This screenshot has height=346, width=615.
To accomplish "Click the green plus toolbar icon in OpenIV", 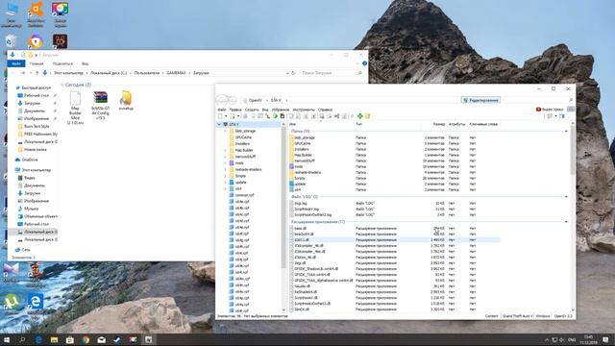I will [x=359, y=116].
